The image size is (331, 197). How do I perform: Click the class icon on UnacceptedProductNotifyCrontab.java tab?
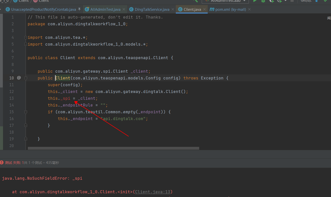coord(8,10)
